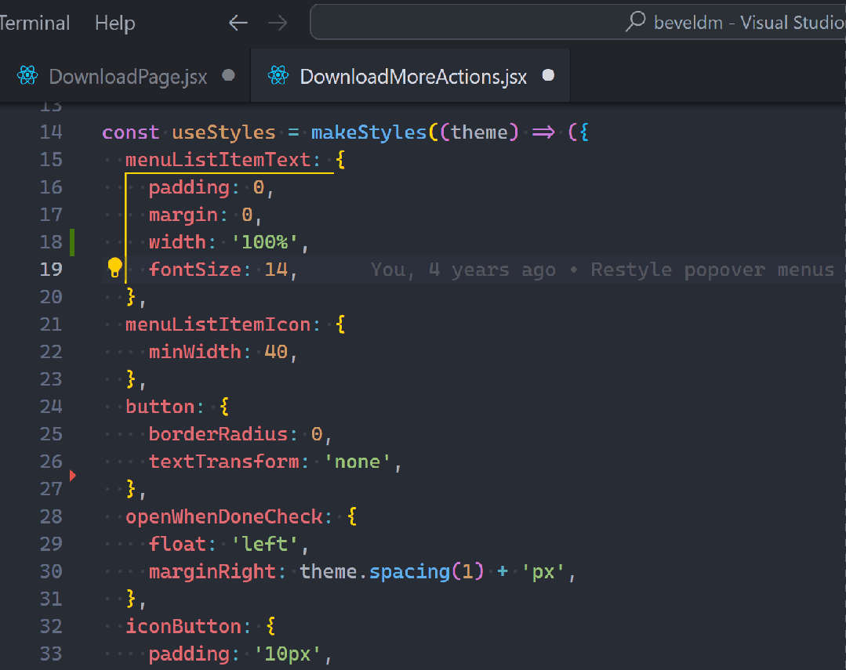The height and width of the screenshot is (670, 846).
Task: Open the Terminal menu
Action: tap(34, 24)
